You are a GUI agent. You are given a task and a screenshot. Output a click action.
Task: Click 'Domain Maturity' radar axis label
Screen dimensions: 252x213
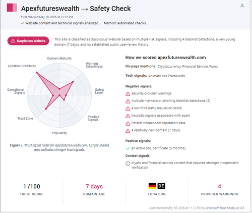click(59, 59)
